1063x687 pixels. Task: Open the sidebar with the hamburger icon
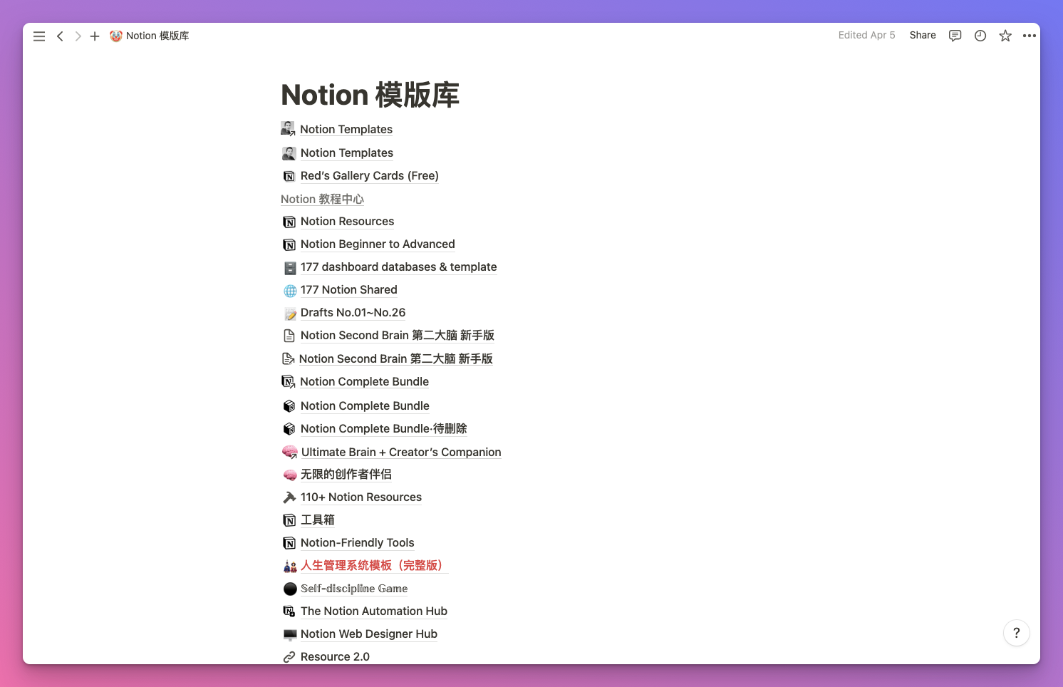(x=39, y=36)
